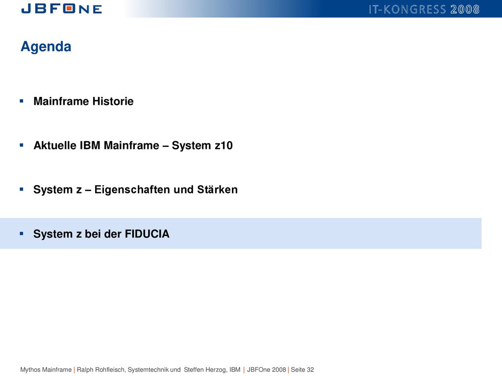The width and height of the screenshot is (502, 376).
Task: Click 'Aktuelle IBM Mainframe – System z10'
Action: (x=133, y=145)
